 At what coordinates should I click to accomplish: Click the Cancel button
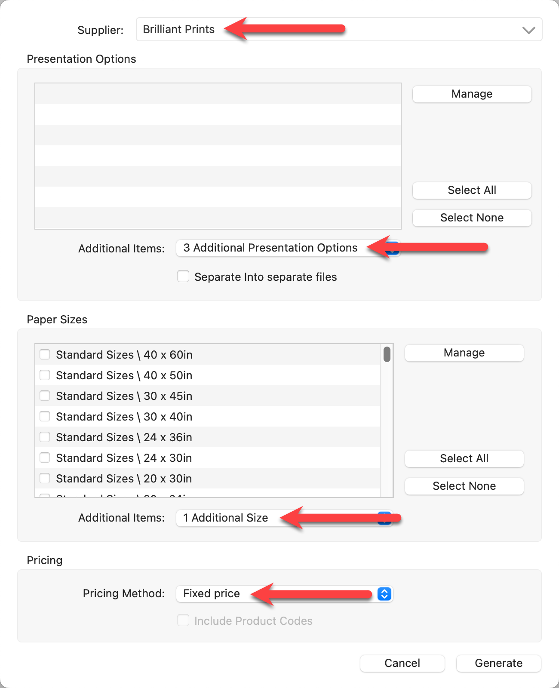[x=402, y=663]
